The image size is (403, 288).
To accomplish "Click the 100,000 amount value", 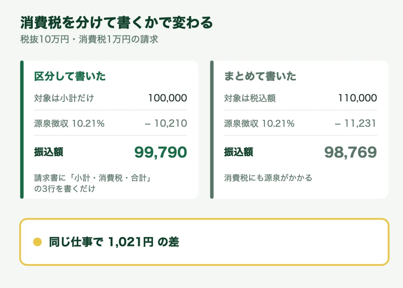I will [168, 98].
